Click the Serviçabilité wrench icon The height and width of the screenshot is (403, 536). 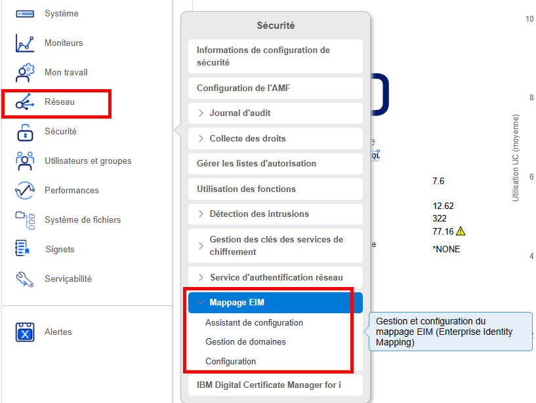[24, 279]
